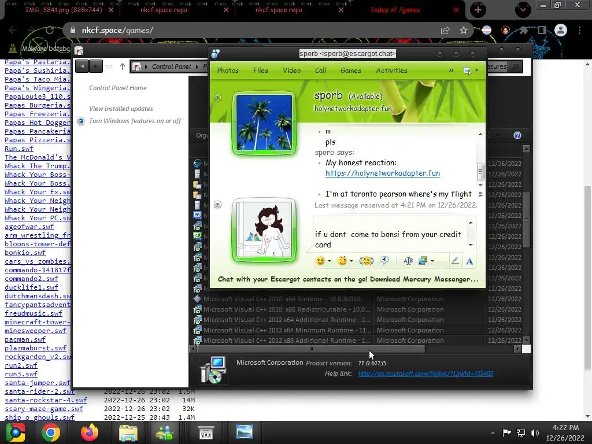This screenshot has width=592, height=444.
Task: Open the Run.swf link
Action: pyautogui.click(x=19, y=149)
